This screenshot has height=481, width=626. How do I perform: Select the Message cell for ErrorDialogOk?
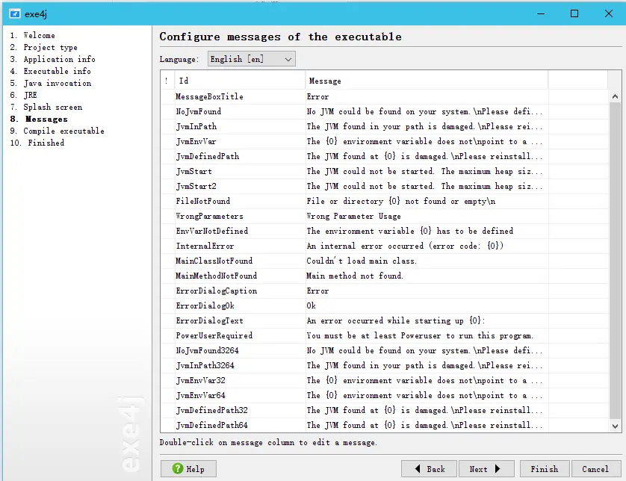pos(427,305)
